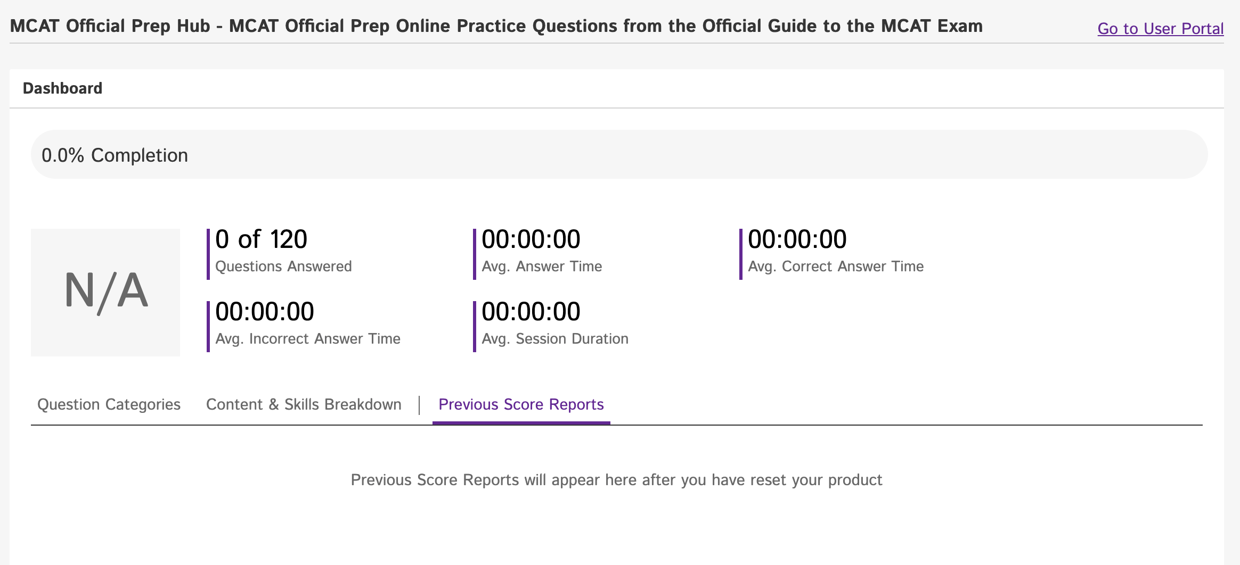
Task: Click the Avg. Incorrect Answer Time counter
Action: pos(264,311)
